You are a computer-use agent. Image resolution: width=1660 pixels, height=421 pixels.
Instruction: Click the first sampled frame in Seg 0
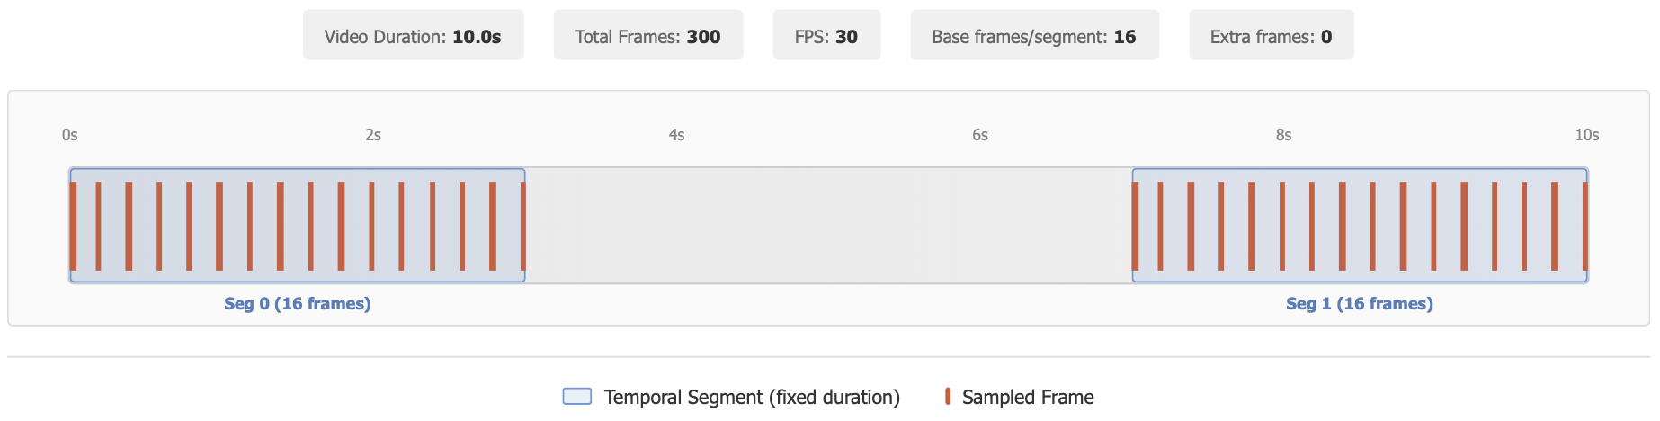[74, 226]
